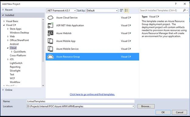Select Test in the tree

click(x=12, y=74)
